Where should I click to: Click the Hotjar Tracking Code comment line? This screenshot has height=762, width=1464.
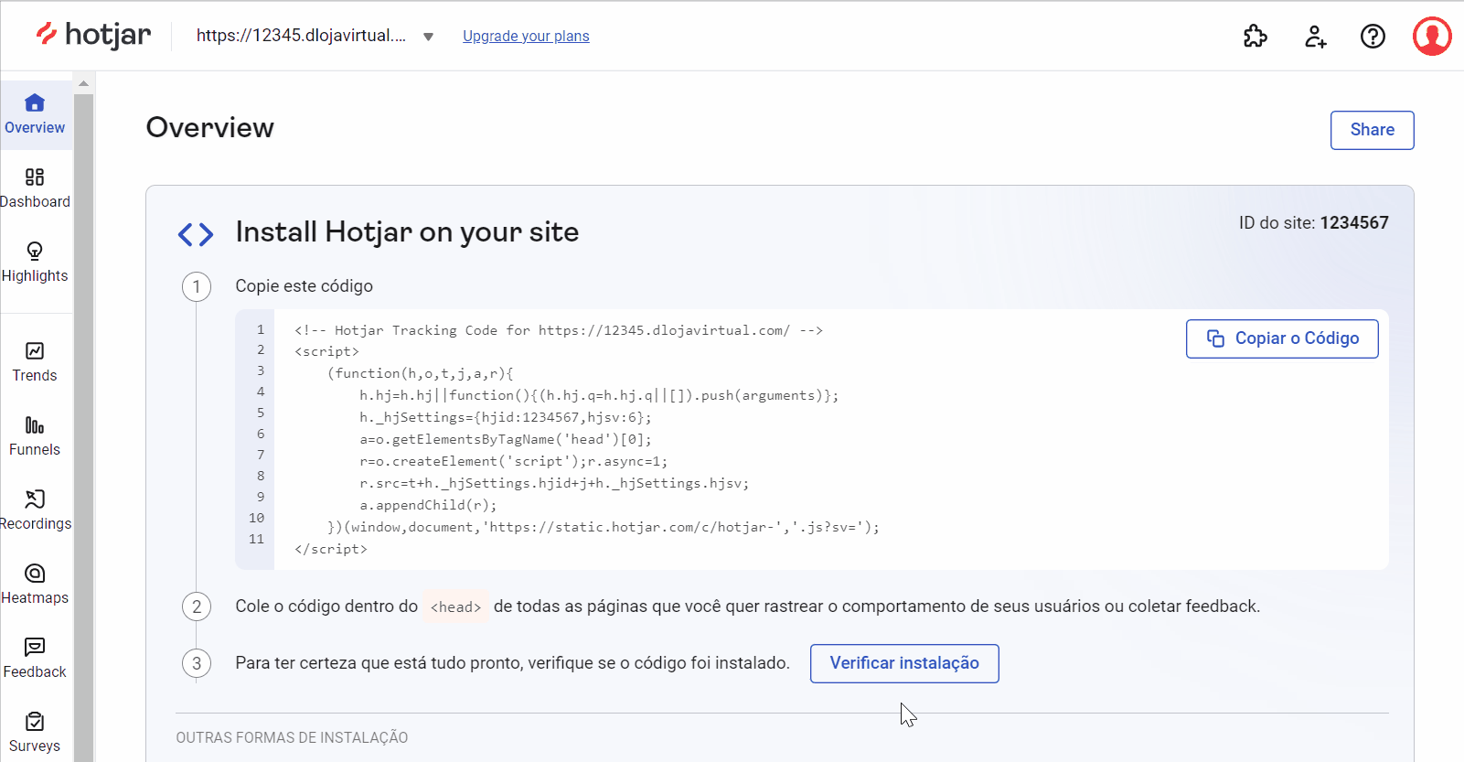tap(559, 330)
